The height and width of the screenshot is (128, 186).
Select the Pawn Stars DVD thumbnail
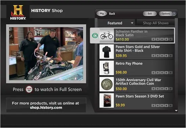(x=107, y=100)
